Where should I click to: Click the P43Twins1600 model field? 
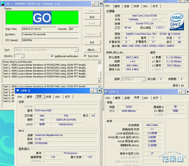(55, 110)
